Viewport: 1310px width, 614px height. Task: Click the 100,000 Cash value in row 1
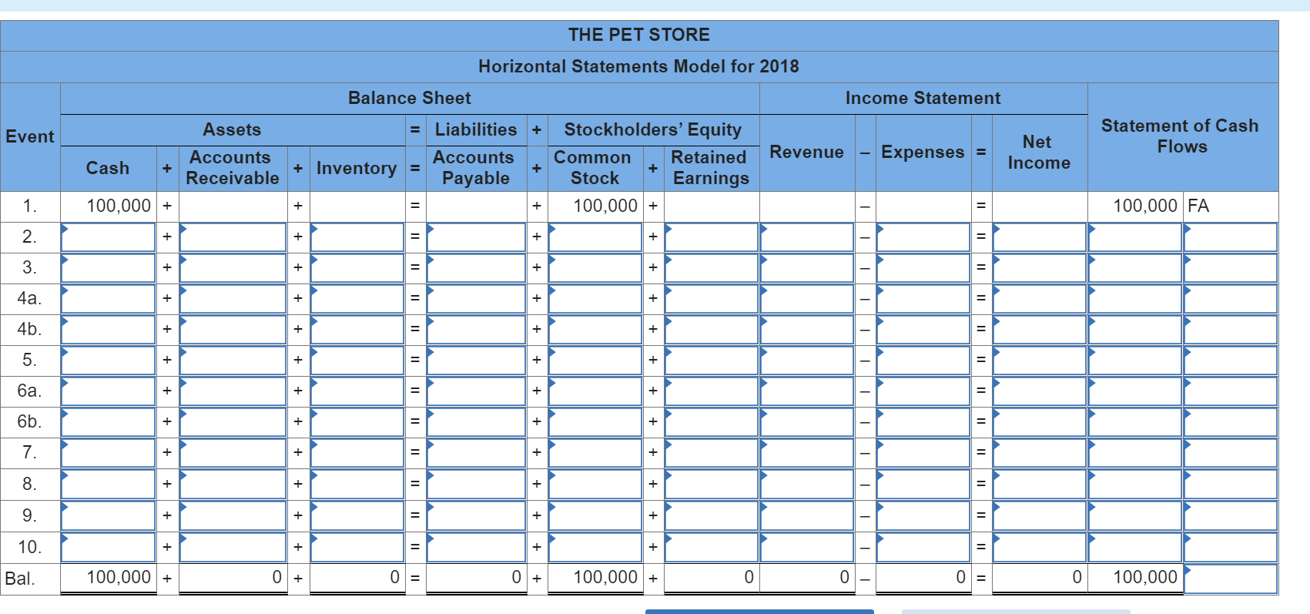click(119, 206)
